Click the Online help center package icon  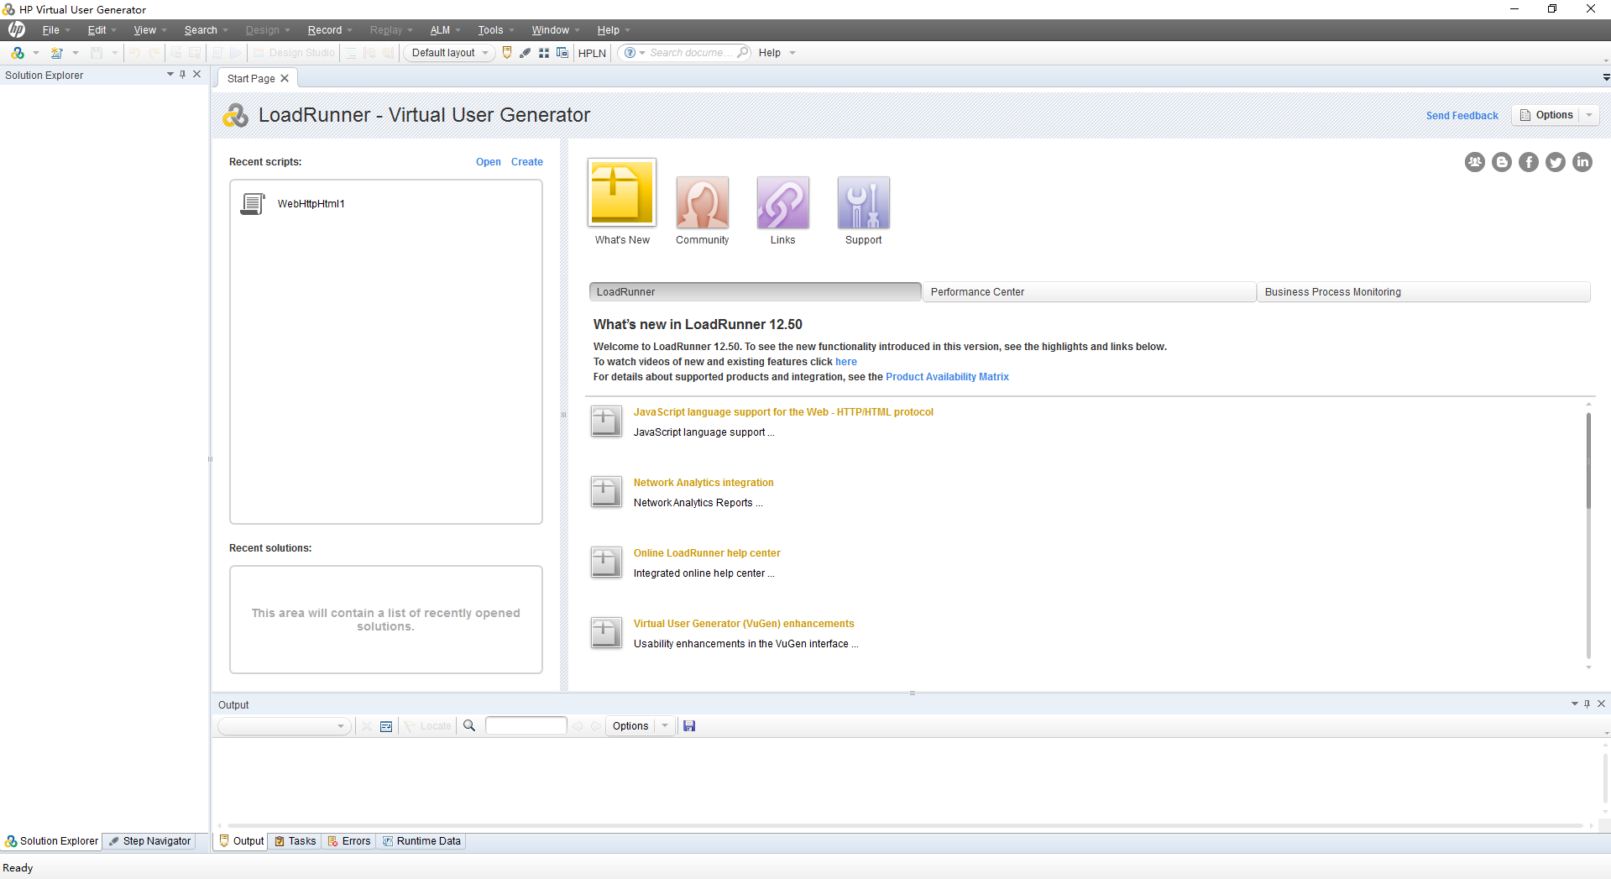606,562
